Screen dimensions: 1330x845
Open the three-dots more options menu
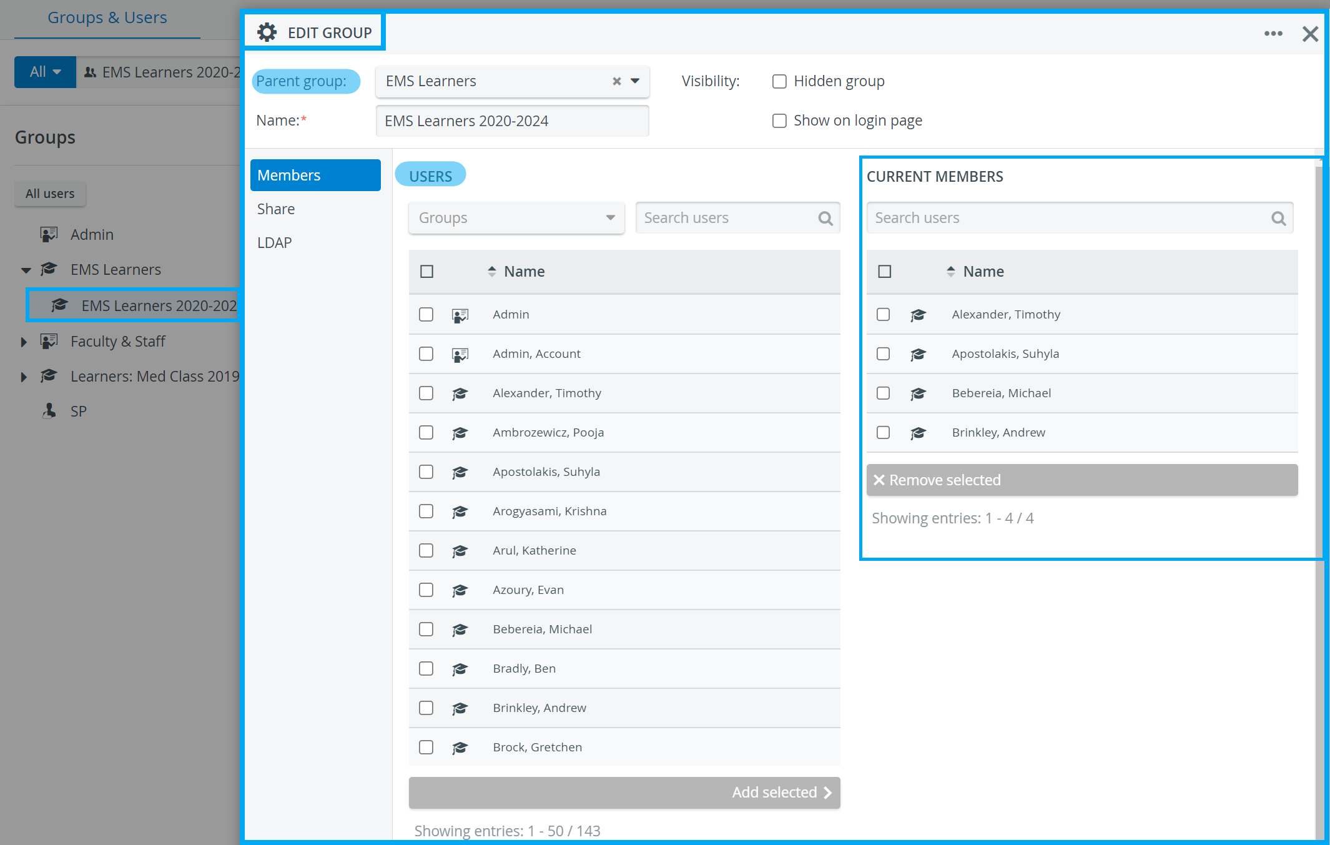pos(1273,34)
